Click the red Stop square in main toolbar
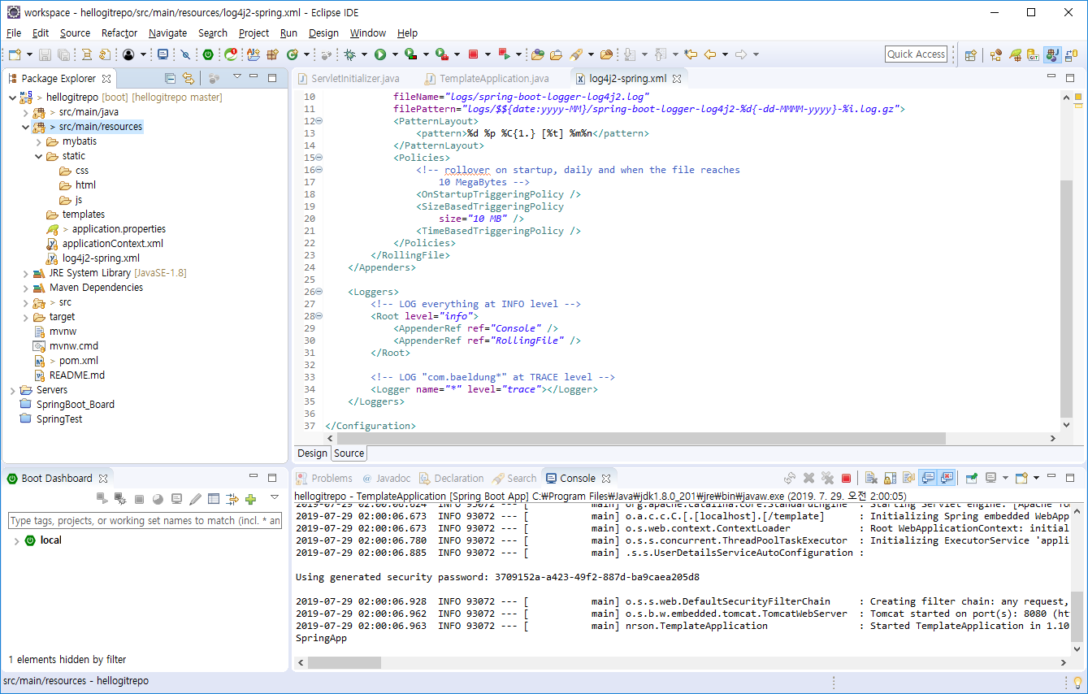 (473, 54)
